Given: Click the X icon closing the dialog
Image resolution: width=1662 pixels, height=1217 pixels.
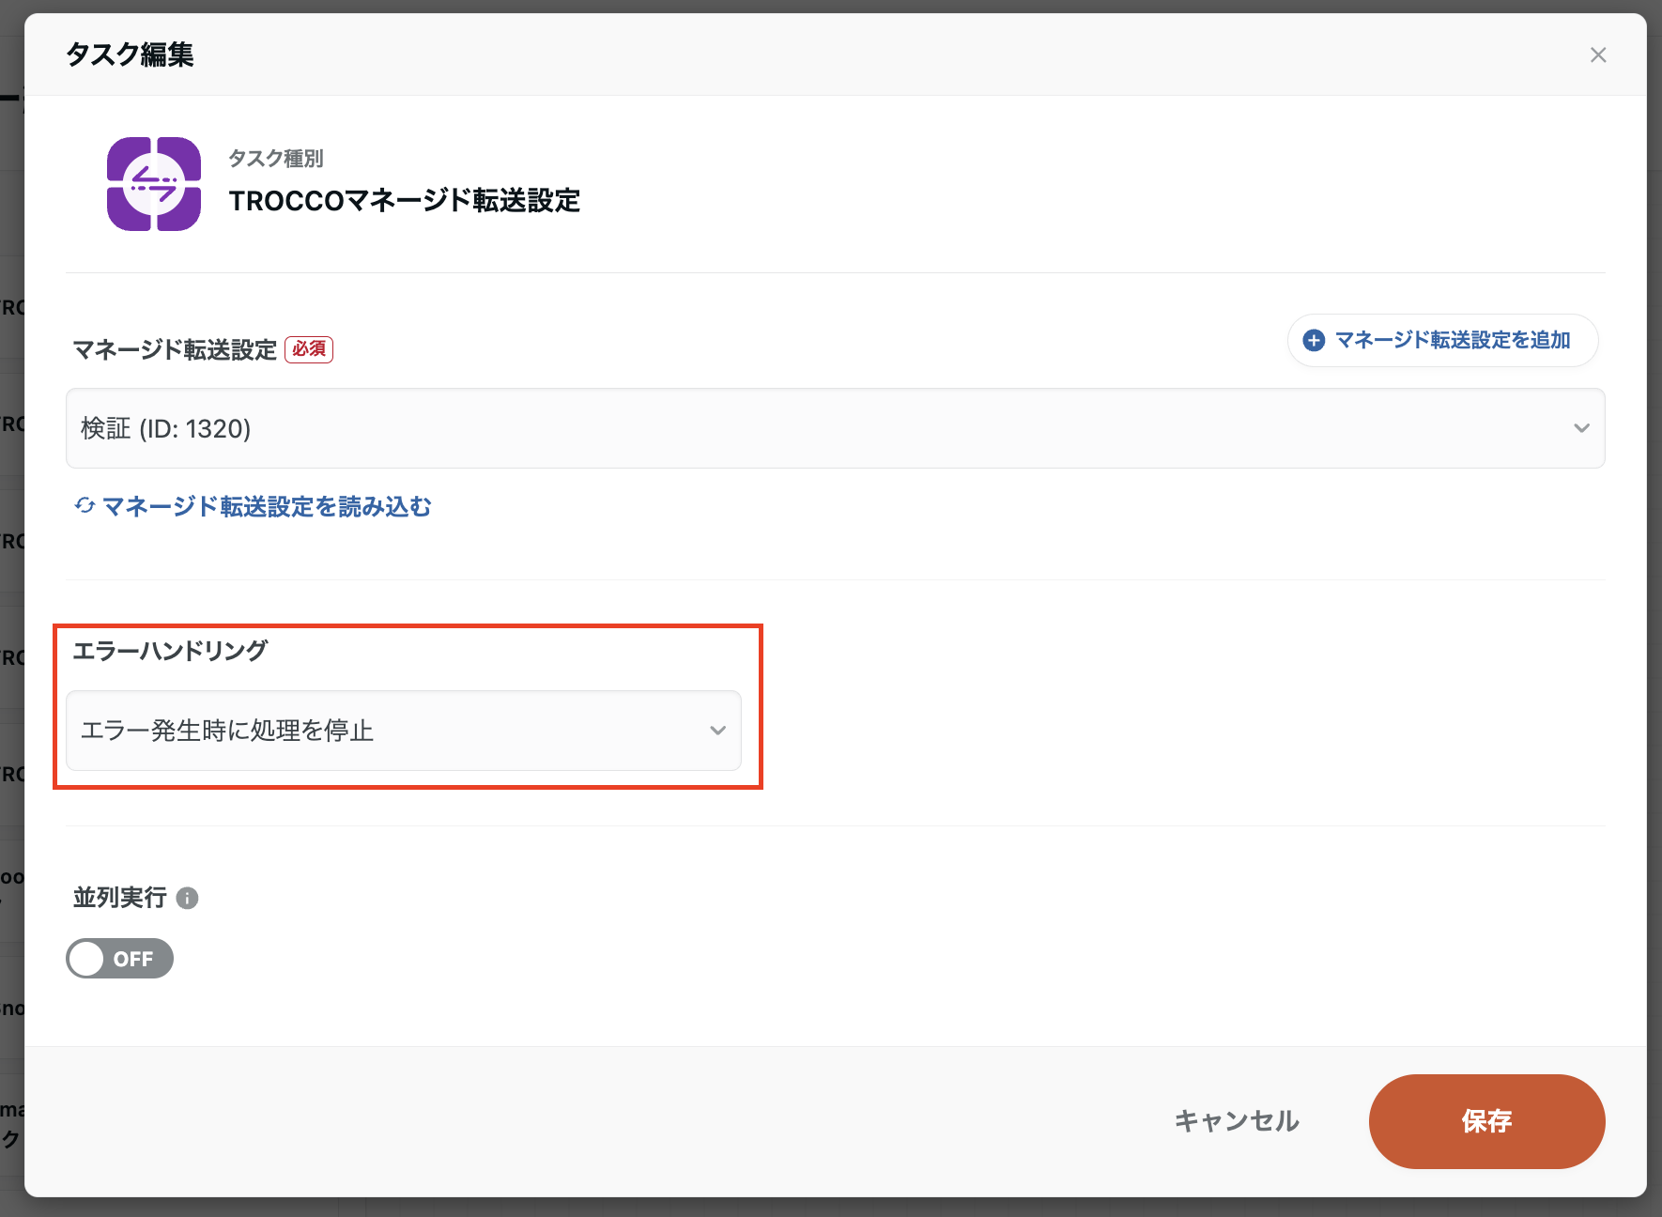Looking at the screenshot, I should coord(1597,54).
